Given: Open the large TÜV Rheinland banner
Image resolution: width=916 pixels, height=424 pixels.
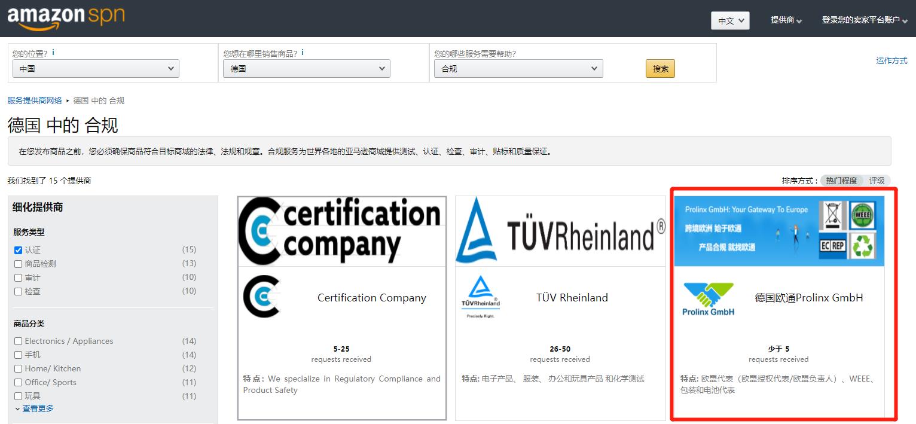Looking at the screenshot, I should [560, 231].
